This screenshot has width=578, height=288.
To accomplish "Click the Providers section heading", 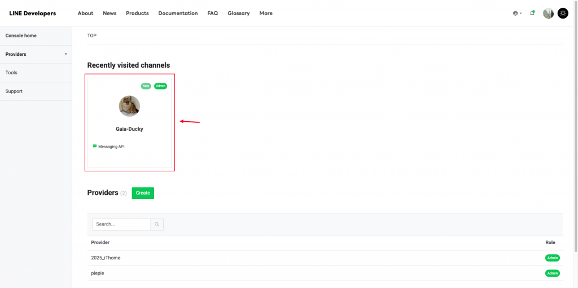I will pyautogui.click(x=103, y=193).
